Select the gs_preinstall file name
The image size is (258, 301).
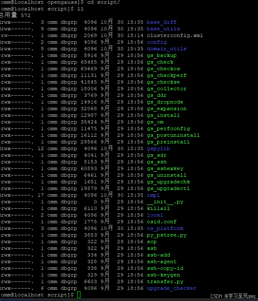tap(168, 142)
